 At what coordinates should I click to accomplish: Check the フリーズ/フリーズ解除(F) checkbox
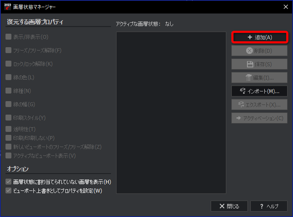point(8,50)
